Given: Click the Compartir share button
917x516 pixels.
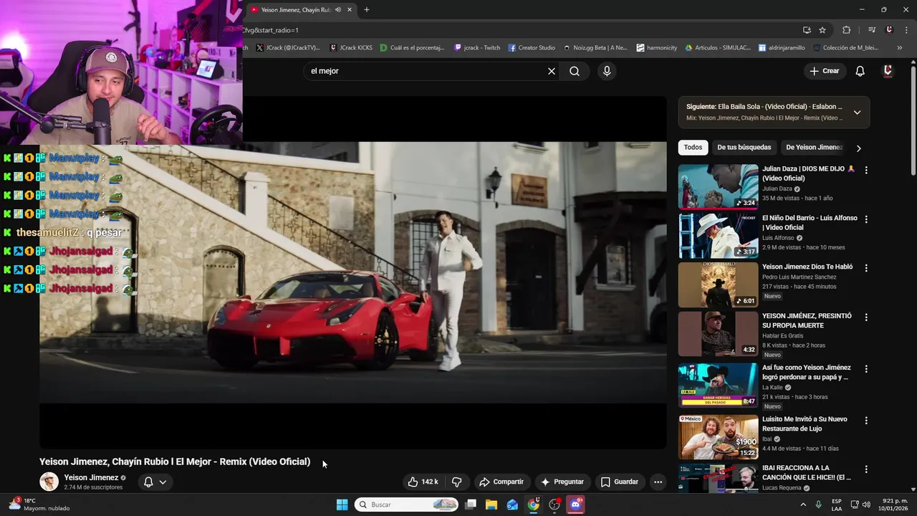Looking at the screenshot, I should tap(501, 482).
